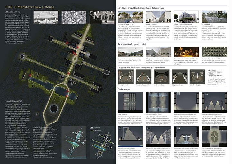The width and height of the screenshot is (232, 164).
Task: Click the 'Strade secondarie' caption
Action: click(158, 85)
